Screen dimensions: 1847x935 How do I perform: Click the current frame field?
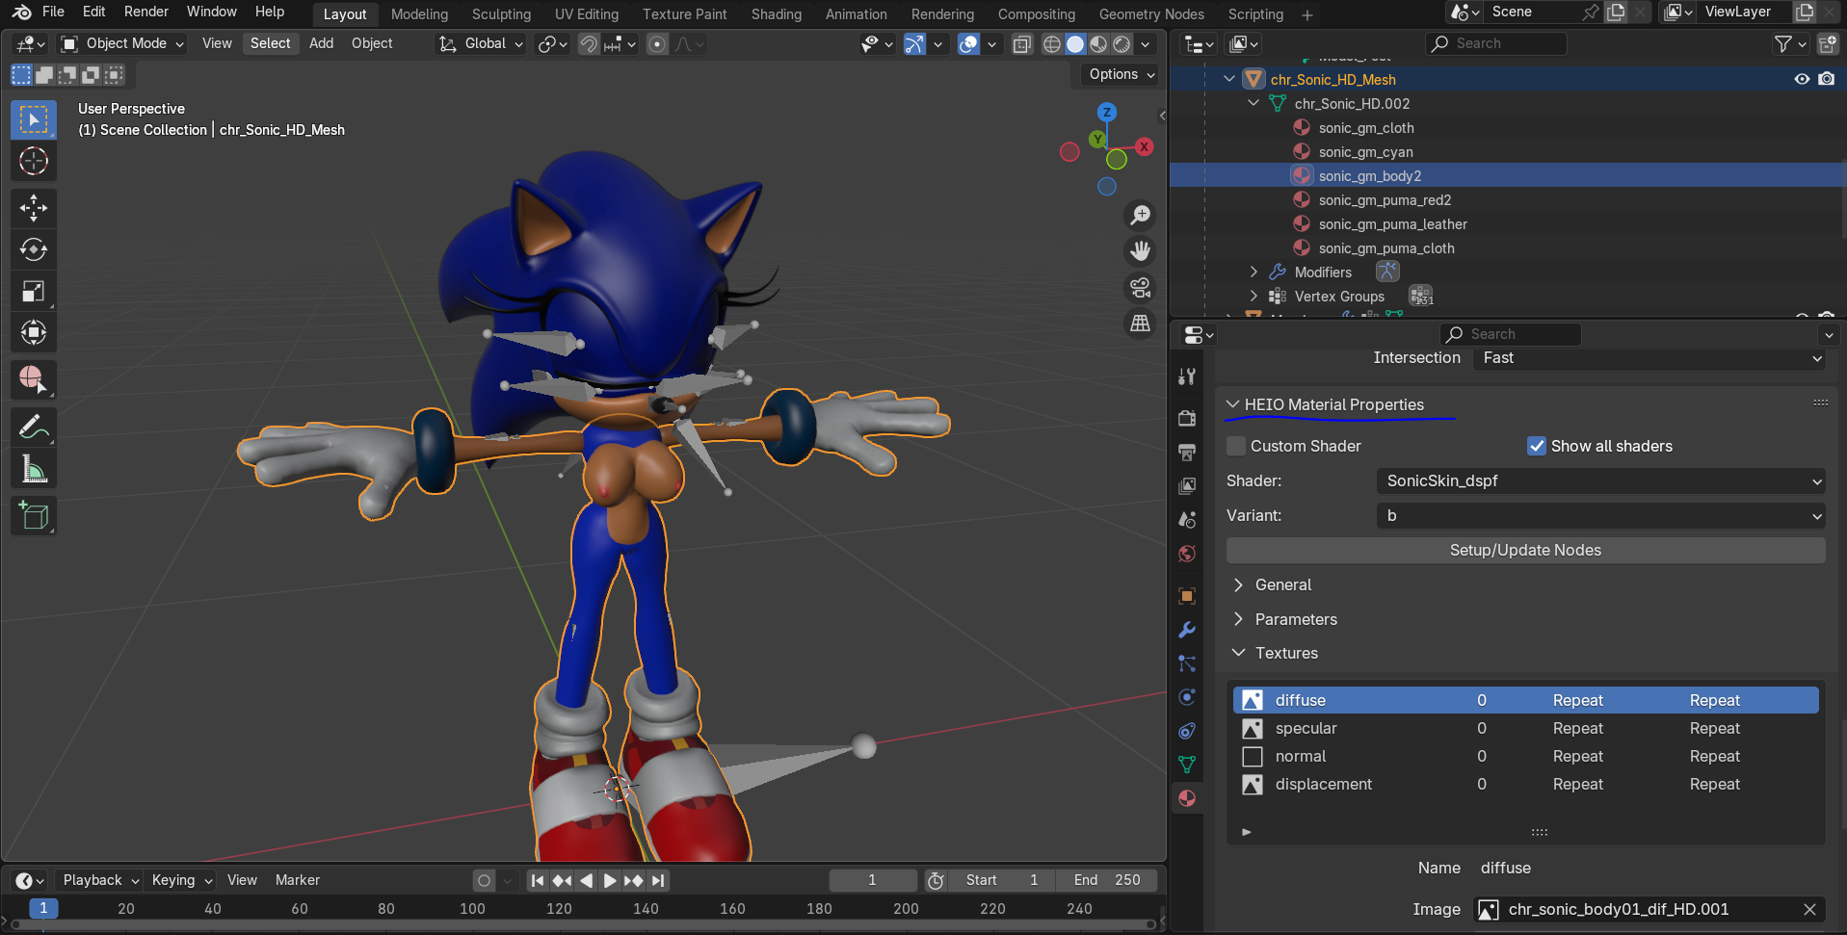point(872,880)
